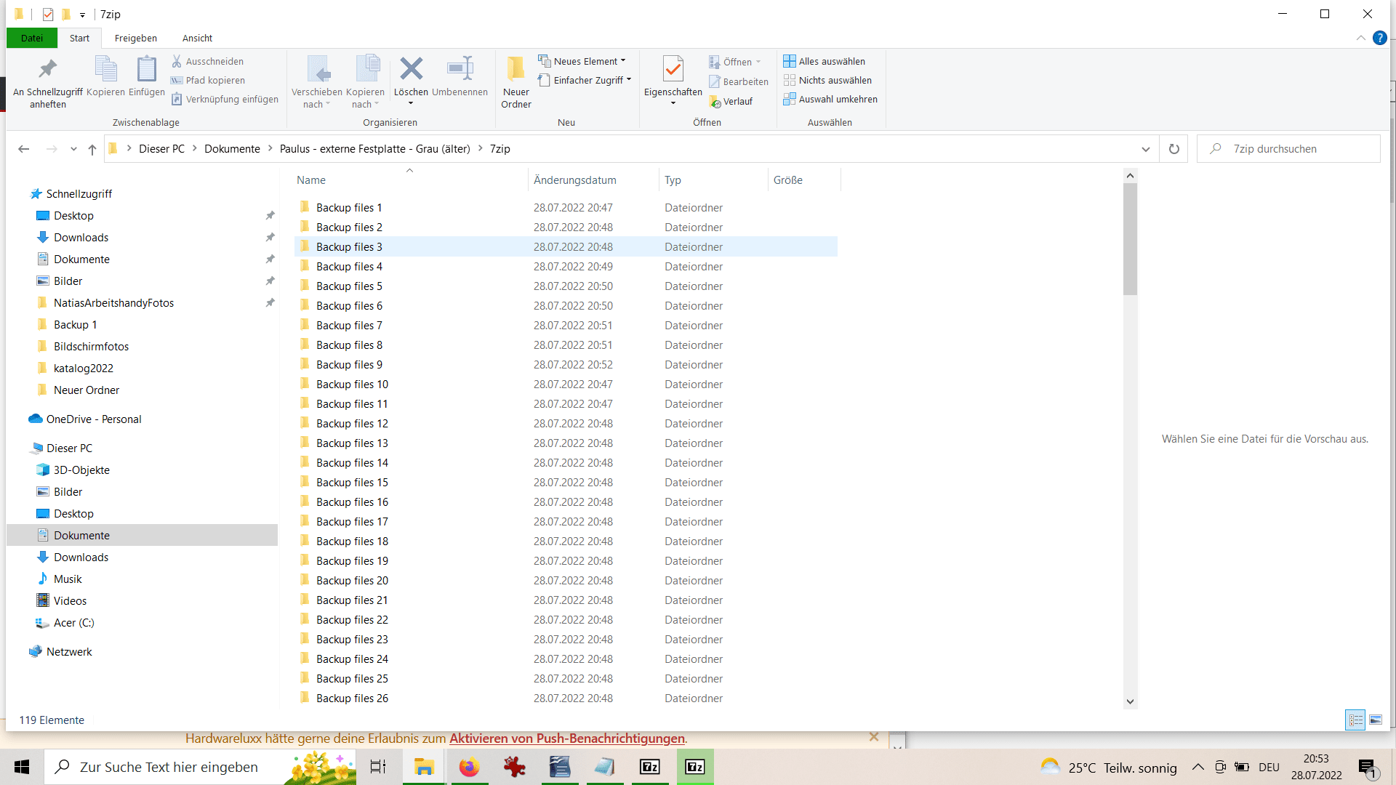This screenshot has width=1396, height=785.
Task: Click the Löschen delete icon
Action: [411, 70]
